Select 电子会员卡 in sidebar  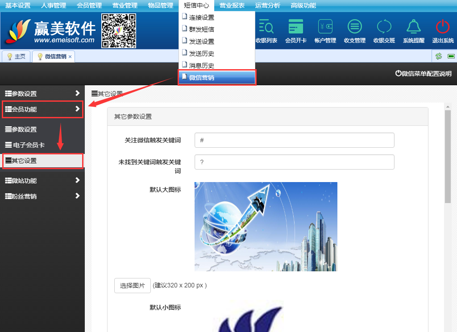(x=29, y=145)
